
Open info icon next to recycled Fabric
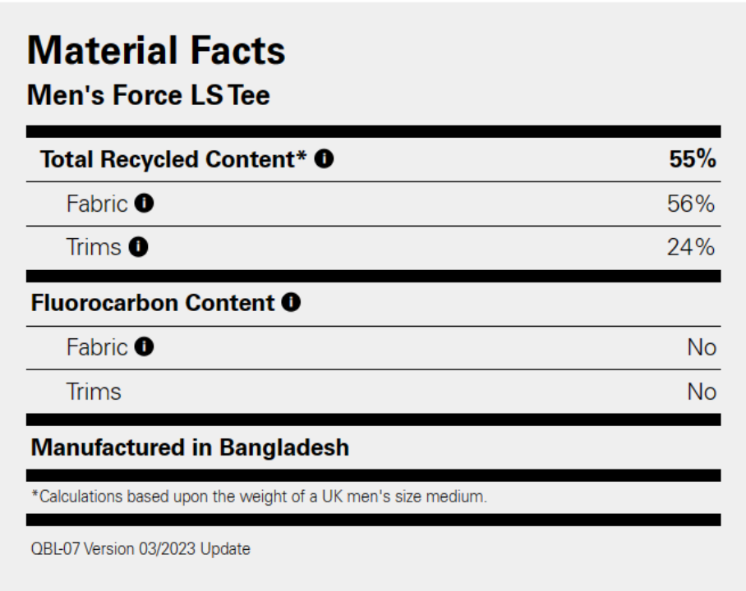click(x=144, y=203)
